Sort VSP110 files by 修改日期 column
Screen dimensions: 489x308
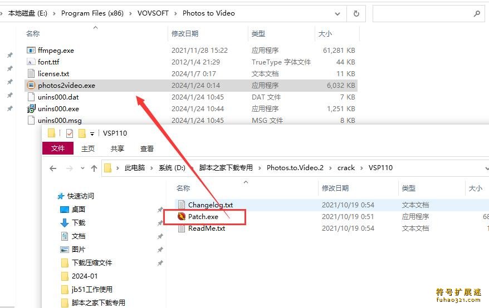point(335,188)
